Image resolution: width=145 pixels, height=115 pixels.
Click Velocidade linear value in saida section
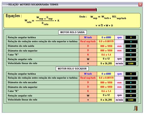click(131, 64)
